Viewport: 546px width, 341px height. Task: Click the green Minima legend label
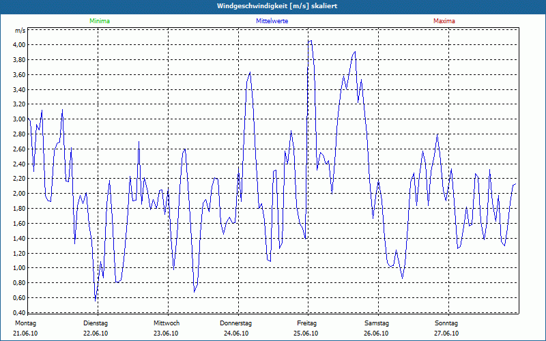coord(100,21)
